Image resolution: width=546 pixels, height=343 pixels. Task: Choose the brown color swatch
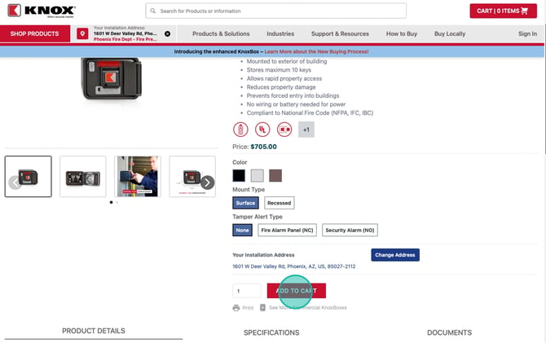tap(275, 175)
